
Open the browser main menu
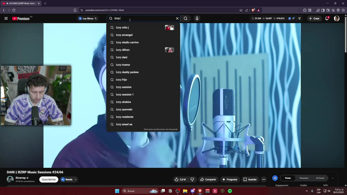pyautogui.click(x=343, y=10)
